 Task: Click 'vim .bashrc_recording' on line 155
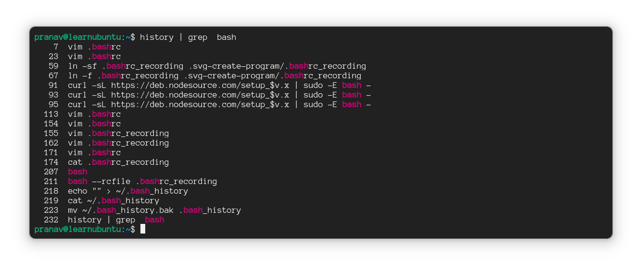point(118,133)
